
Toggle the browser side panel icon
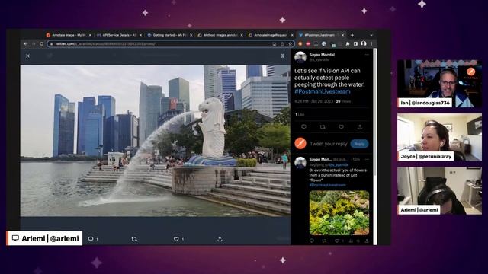pos(355,44)
